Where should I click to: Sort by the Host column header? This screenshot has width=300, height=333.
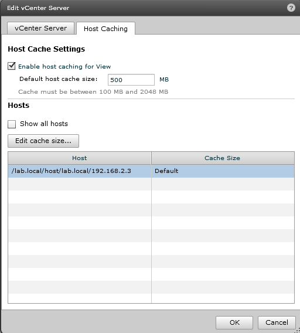[x=80, y=158]
